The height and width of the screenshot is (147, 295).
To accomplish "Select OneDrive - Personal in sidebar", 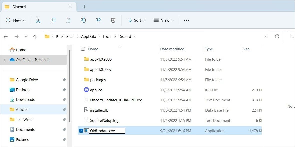I will click(x=34, y=60).
